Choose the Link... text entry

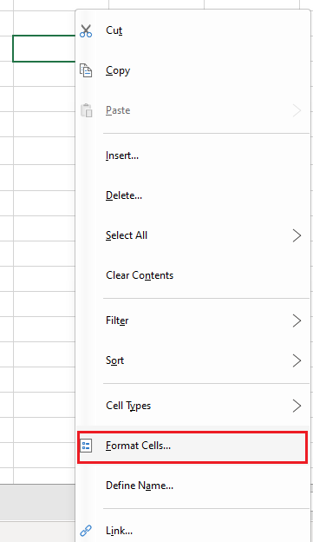119,531
